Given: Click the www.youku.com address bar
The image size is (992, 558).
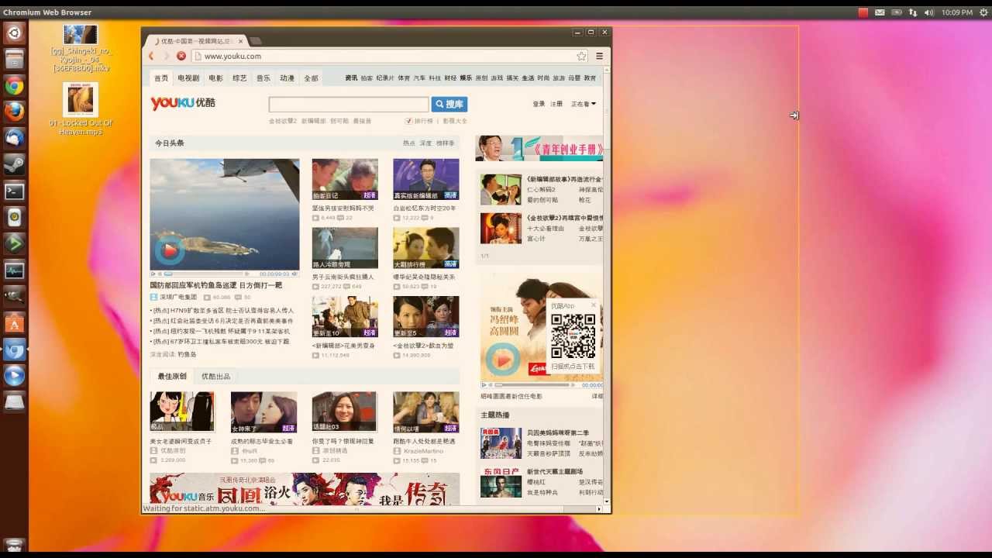Looking at the screenshot, I should point(390,56).
